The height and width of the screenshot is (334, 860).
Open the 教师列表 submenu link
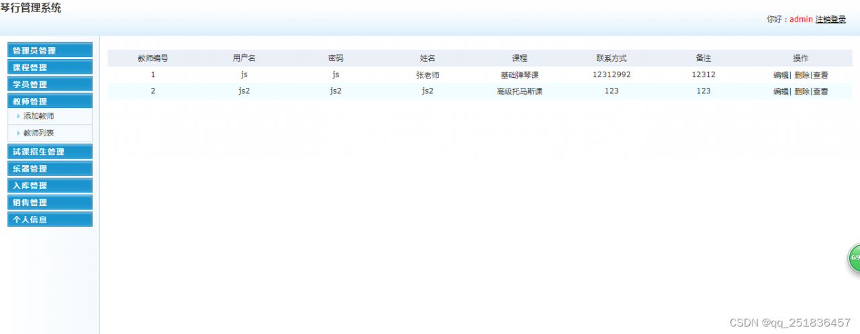pos(39,133)
